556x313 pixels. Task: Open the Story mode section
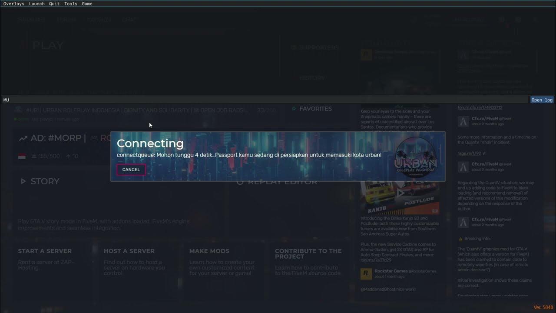pyautogui.click(x=45, y=181)
